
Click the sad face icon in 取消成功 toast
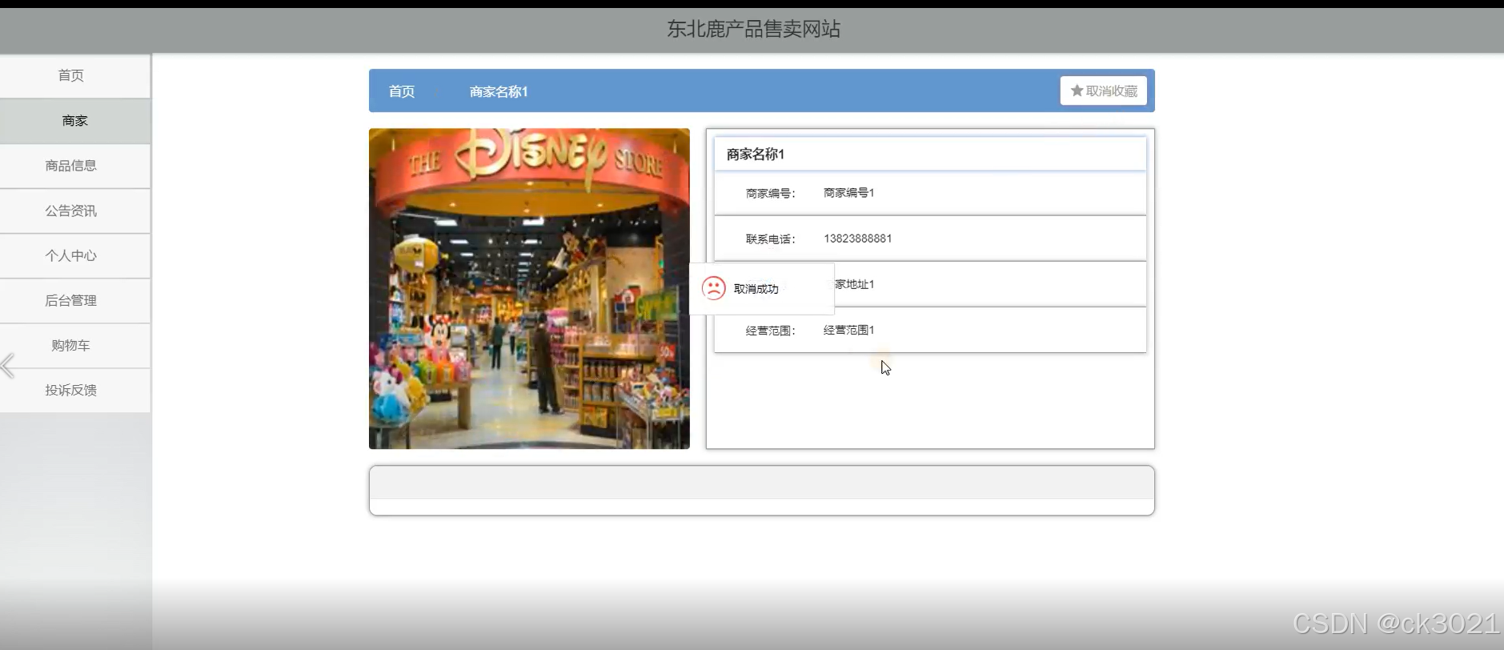click(713, 288)
